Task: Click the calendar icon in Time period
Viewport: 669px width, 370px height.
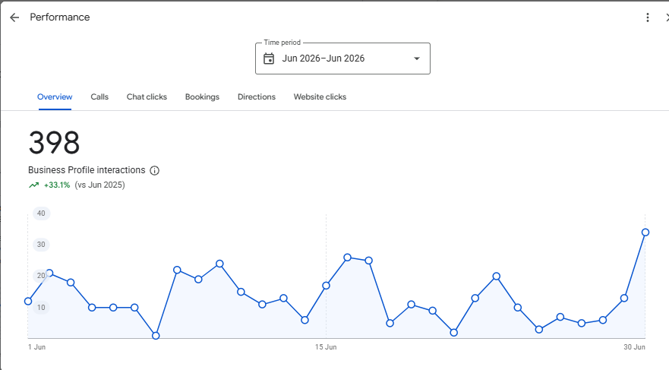Action: [x=269, y=59]
